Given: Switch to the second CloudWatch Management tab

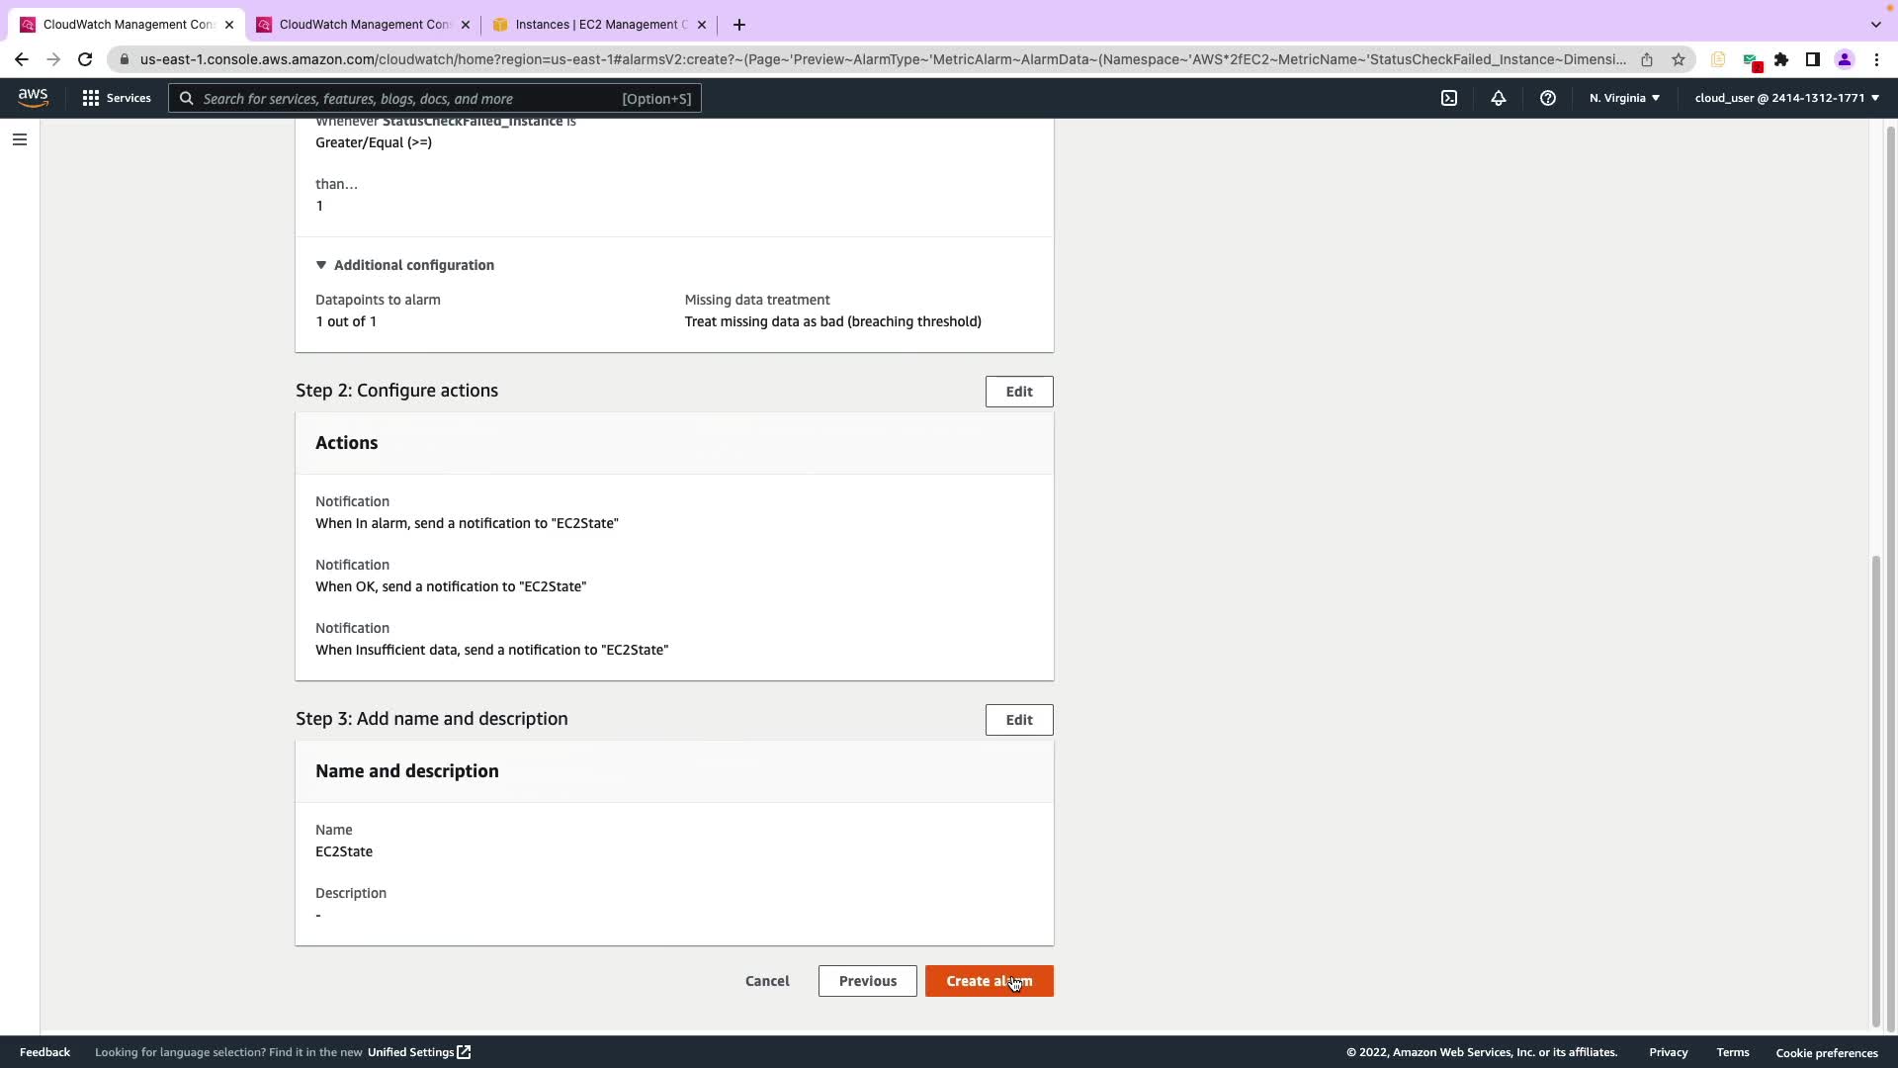Looking at the screenshot, I should (x=363, y=25).
